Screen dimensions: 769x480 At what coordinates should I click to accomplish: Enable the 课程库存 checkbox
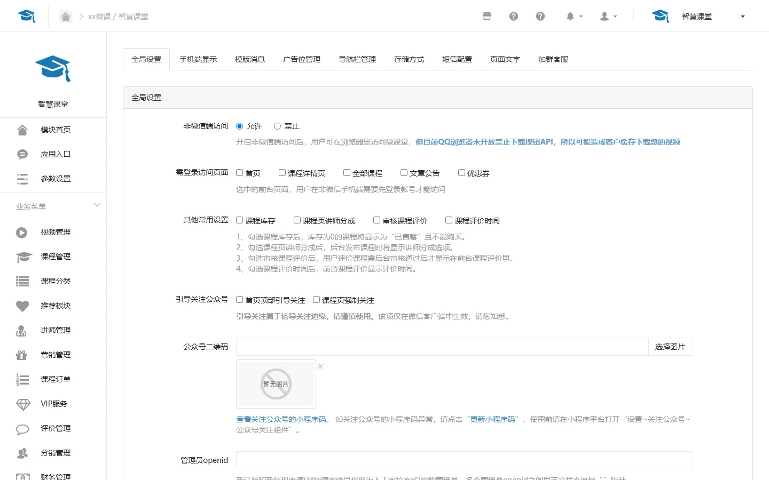(240, 220)
